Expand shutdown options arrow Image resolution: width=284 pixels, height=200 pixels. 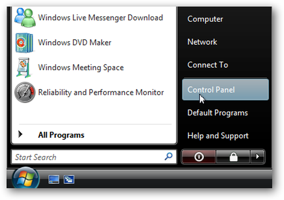(257, 157)
